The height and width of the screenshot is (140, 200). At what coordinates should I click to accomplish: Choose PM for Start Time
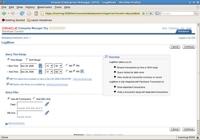(x=74, y=65)
